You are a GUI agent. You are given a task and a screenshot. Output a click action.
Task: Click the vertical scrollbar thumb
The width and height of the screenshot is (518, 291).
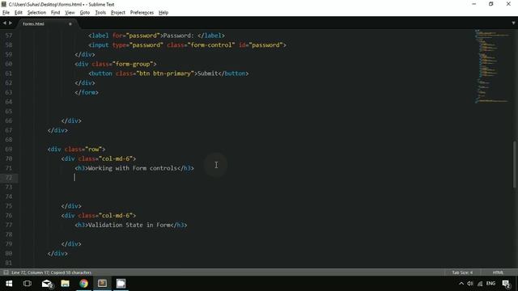[x=515, y=164]
